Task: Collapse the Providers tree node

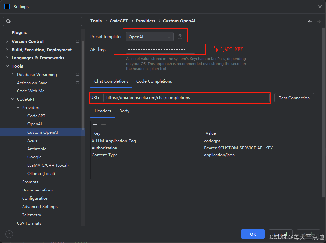Action: 18,107
